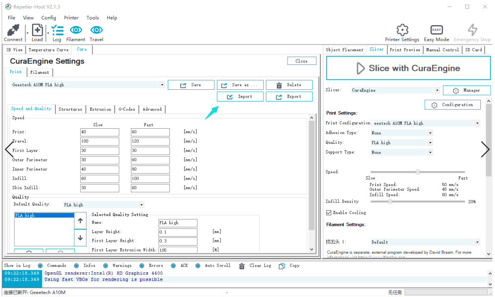Toggle Commands in log filter

click(40, 266)
